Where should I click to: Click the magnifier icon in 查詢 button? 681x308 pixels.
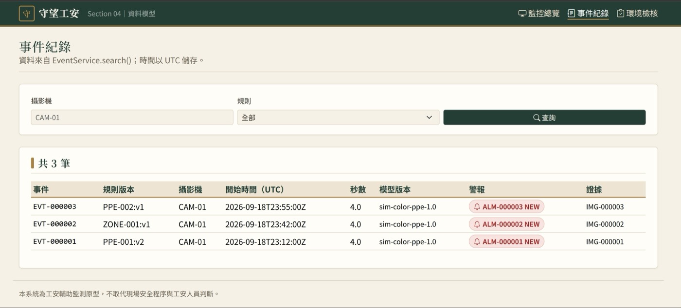[537, 118]
